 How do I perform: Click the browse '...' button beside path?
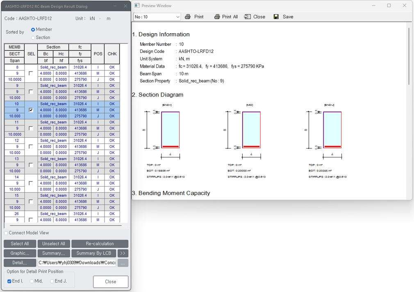pos(123,262)
